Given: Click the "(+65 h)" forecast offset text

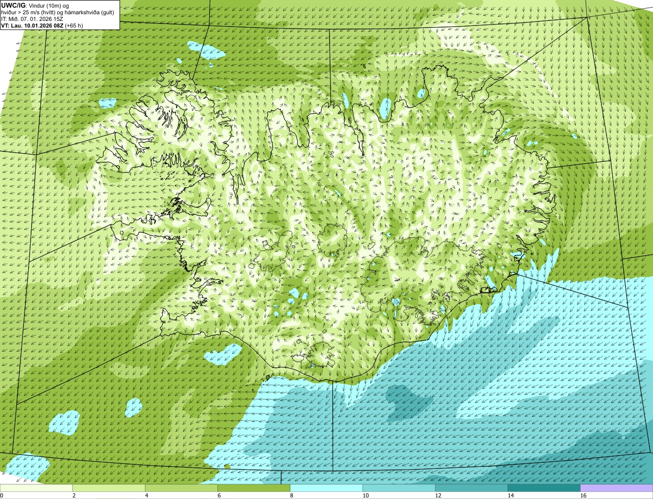Looking at the screenshot, I should pyautogui.click(x=73, y=25).
